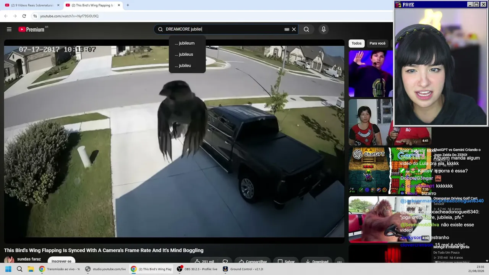Open the ChatGPT vs Gemini video thumbnail
The width and height of the screenshot is (489, 275).
(390, 171)
